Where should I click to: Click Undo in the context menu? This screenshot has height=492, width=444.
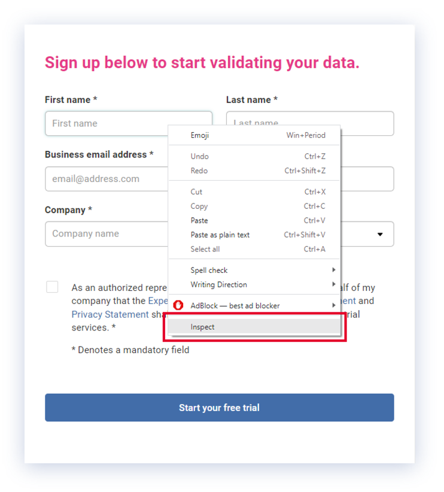click(x=200, y=156)
